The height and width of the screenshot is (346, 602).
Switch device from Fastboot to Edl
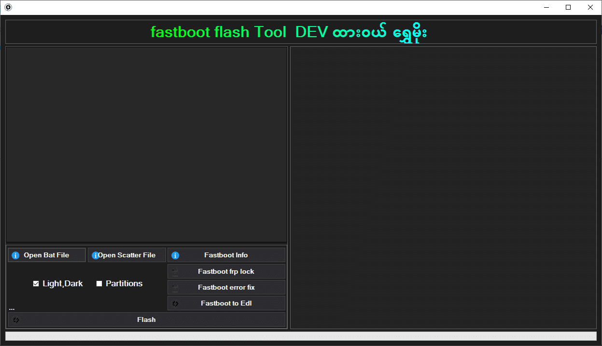point(226,304)
